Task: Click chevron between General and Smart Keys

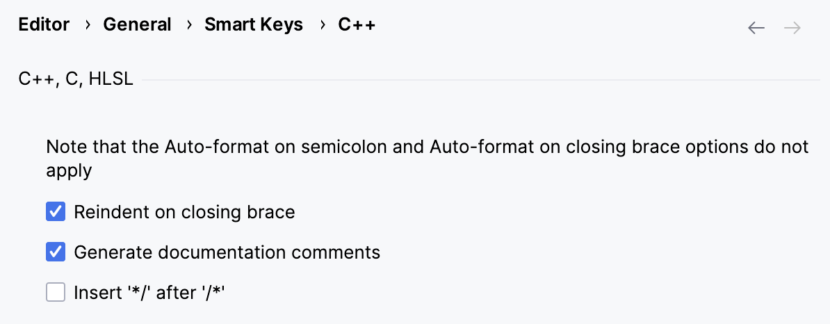Action: pyautogui.click(x=188, y=26)
